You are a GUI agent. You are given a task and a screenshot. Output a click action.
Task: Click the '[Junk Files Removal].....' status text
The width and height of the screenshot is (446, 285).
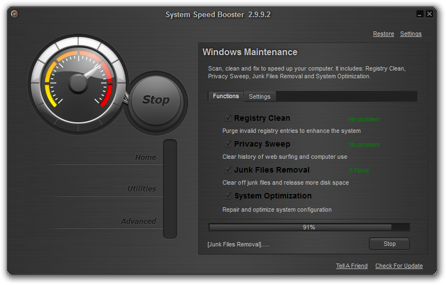[x=238, y=244]
